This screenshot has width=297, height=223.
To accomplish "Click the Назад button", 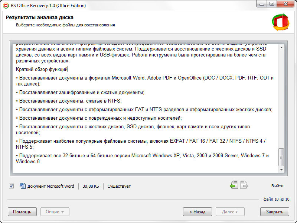I will point(198,211).
